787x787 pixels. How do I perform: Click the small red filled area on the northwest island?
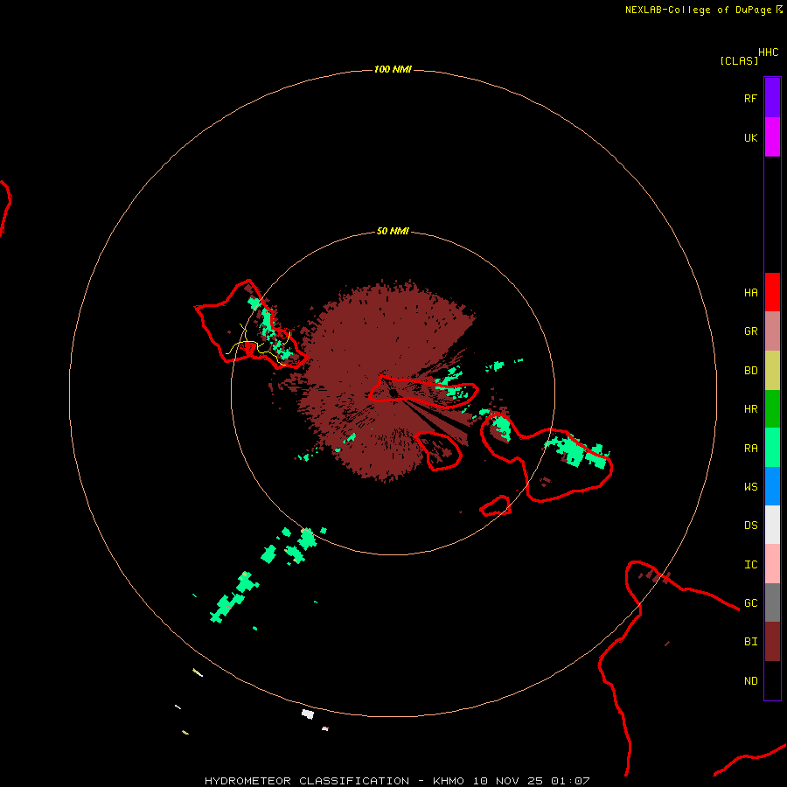coord(249,347)
